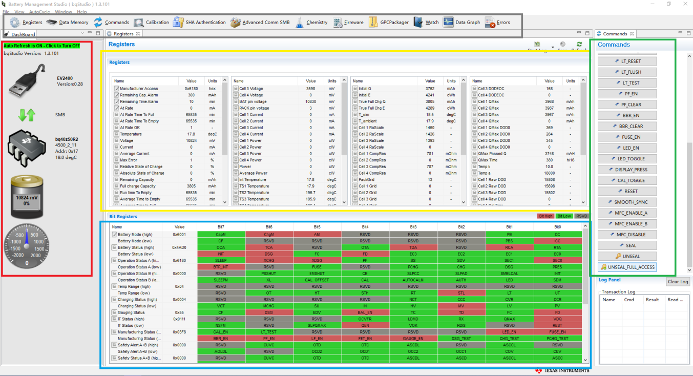Turn off Auto Refresh in DashBoard
Image resolution: width=693 pixels, height=376 pixels.
(41, 46)
